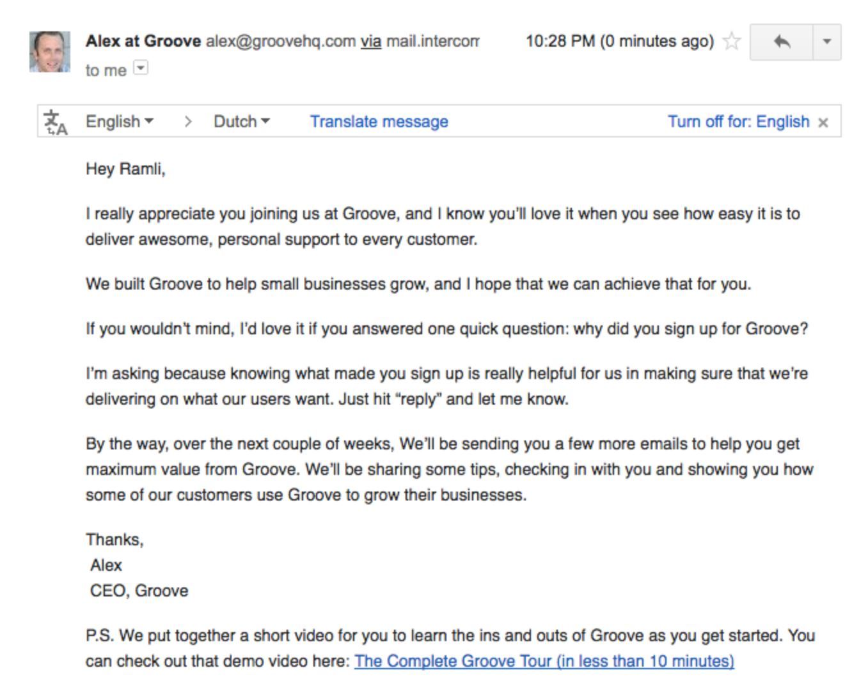
Task: Click the arrow between English and Dutch
Action: [187, 121]
